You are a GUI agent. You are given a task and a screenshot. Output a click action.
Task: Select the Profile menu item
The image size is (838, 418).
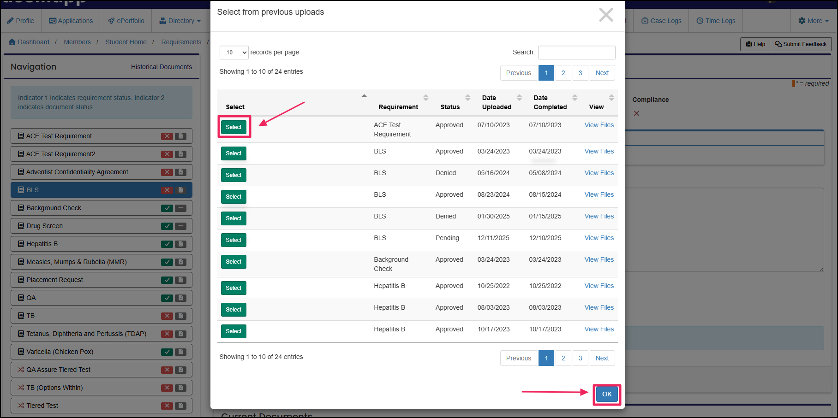21,20
